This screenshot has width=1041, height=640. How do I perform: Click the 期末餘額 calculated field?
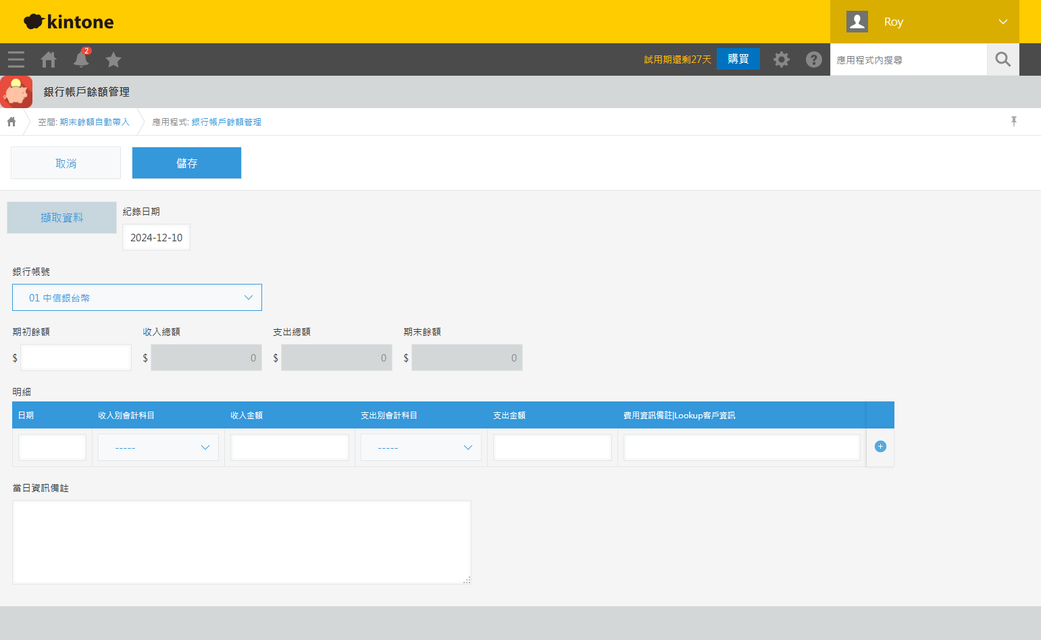[467, 358]
